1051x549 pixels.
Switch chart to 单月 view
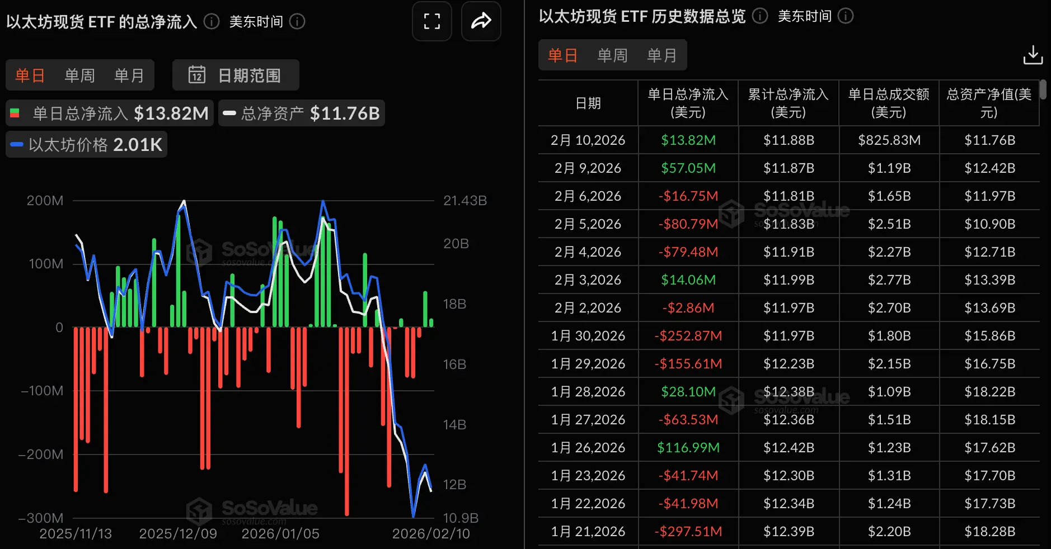click(x=129, y=75)
